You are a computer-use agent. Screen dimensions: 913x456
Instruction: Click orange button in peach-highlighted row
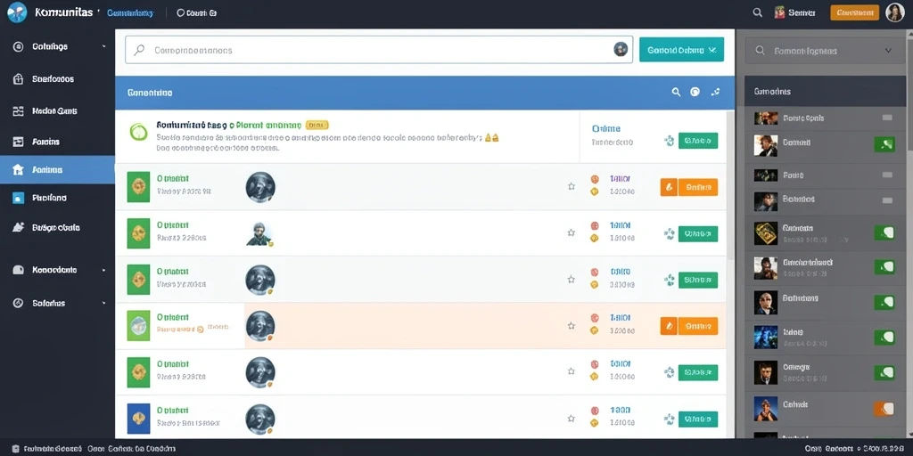point(697,326)
